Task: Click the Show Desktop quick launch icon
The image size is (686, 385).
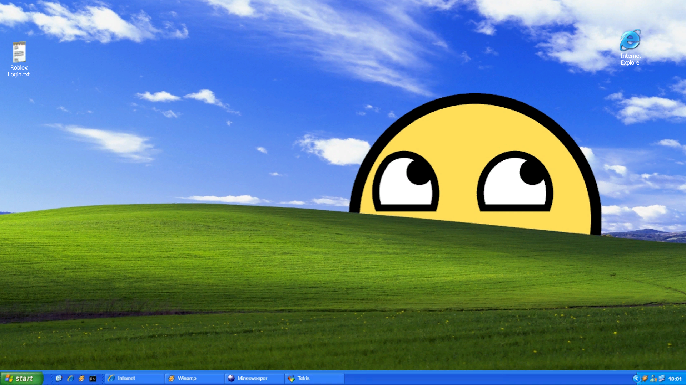Action: point(59,378)
